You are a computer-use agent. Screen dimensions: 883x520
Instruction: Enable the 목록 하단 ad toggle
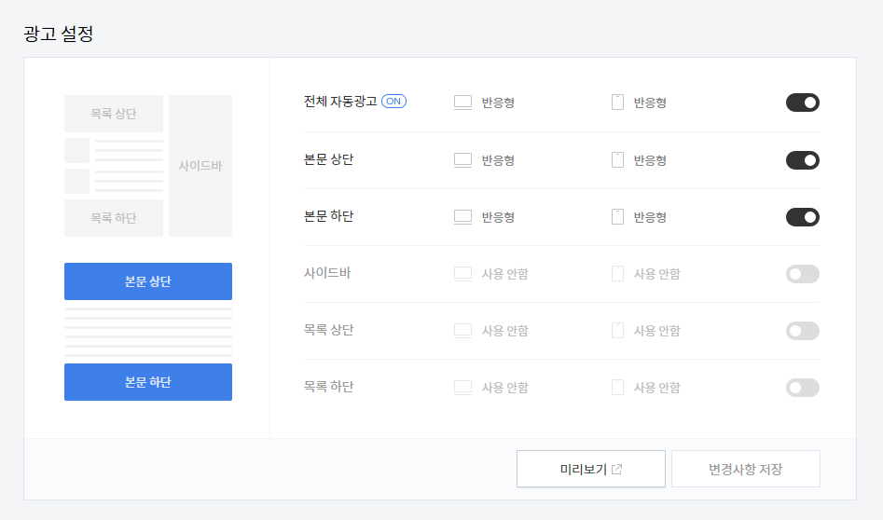click(x=803, y=388)
